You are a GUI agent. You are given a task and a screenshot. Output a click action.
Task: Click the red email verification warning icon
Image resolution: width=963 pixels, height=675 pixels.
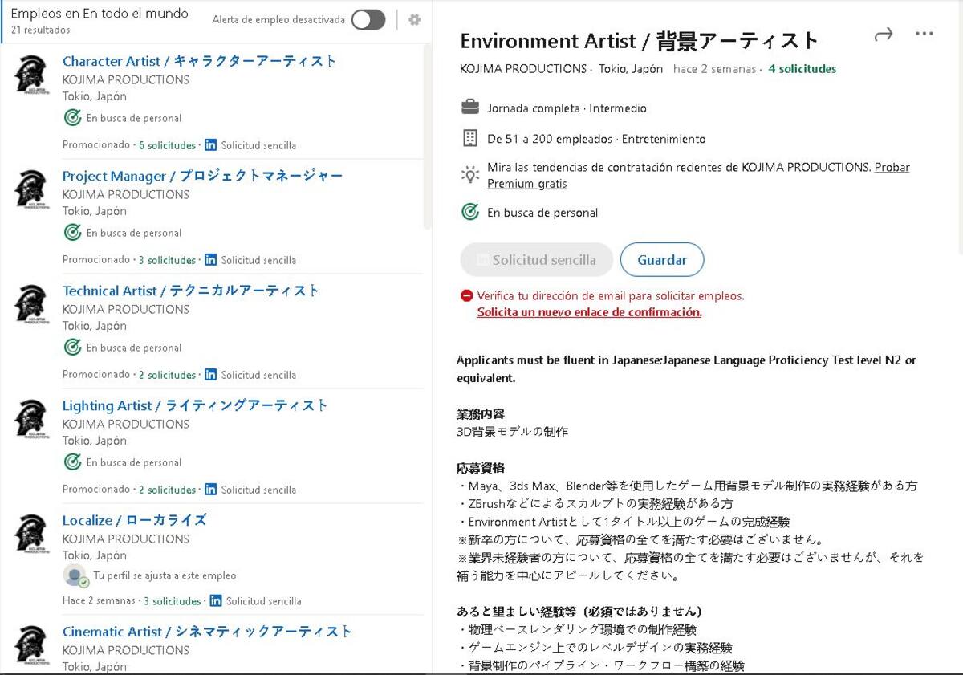point(467,295)
